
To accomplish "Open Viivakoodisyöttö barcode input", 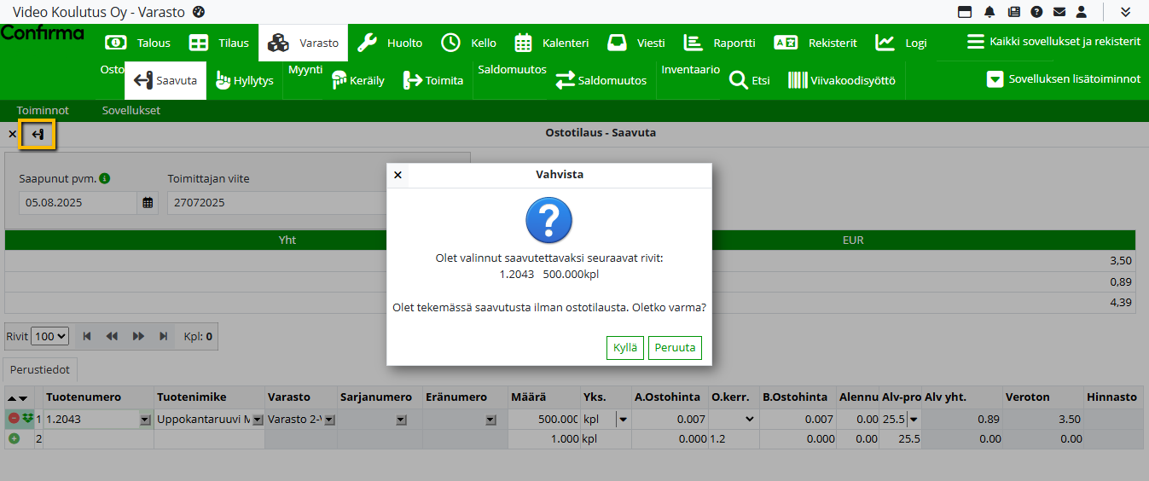I will coord(841,81).
